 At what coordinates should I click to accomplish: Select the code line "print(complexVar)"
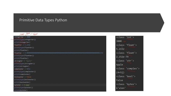click(22, 74)
